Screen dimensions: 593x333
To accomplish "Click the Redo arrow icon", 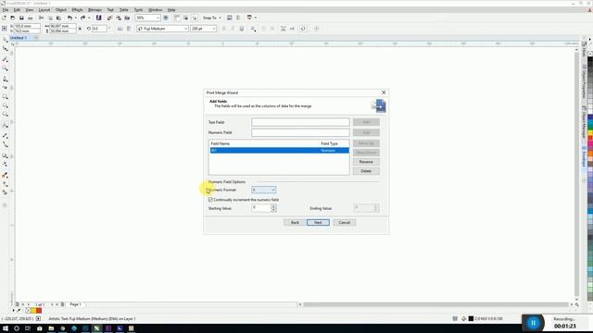I will (x=82, y=18).
